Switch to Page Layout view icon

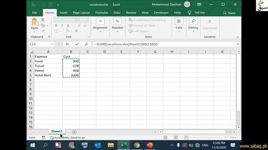[176, 137]
